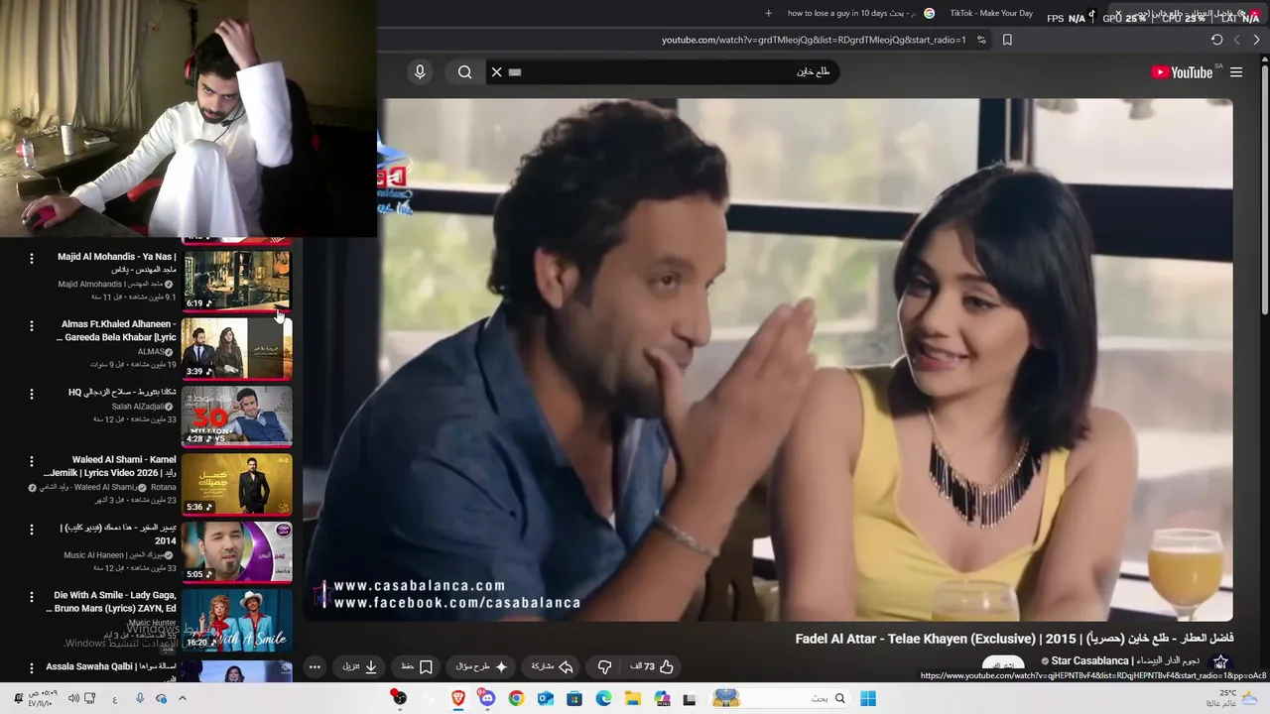Like the video with thumbs up

point(652,666)
